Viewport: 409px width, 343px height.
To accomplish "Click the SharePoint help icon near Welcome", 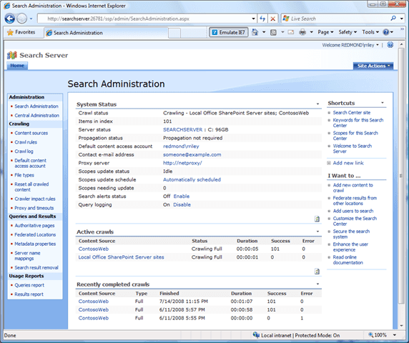I will coord(390,45).
